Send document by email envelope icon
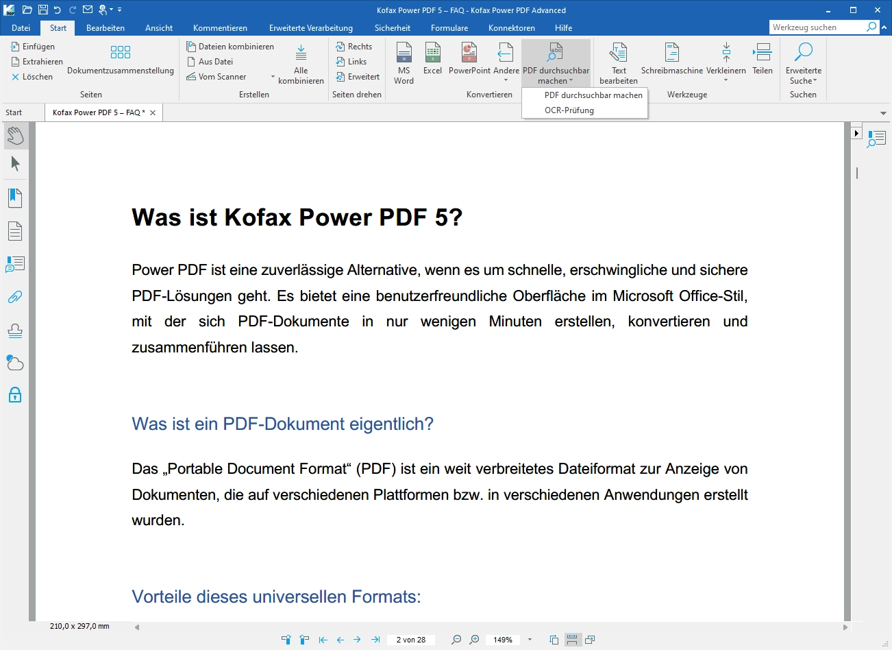Viewport: 892px width, 650px height. 88,10
